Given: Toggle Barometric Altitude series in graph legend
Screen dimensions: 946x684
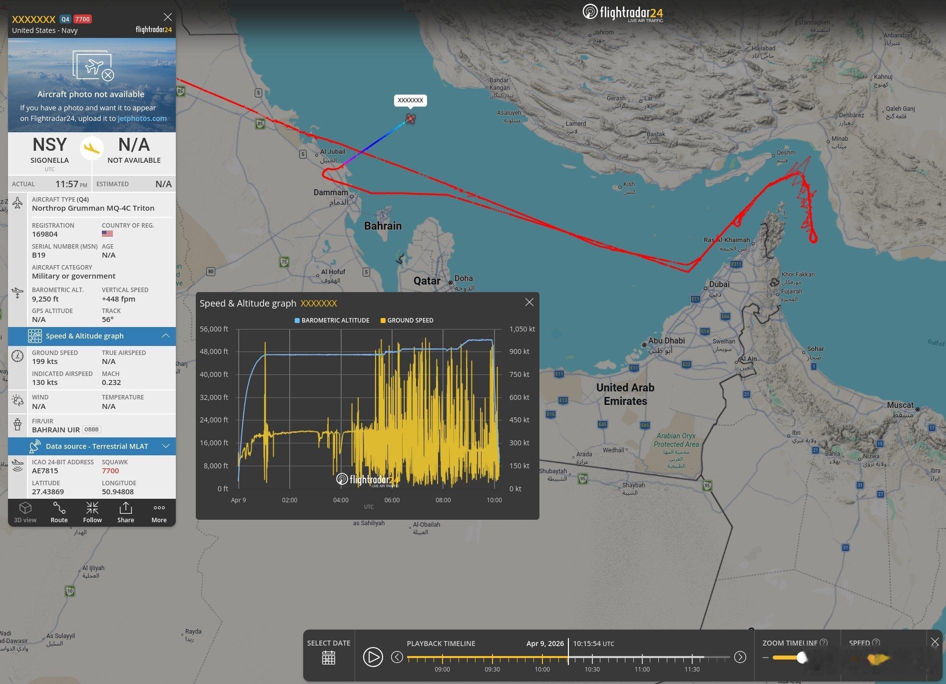Looking at the screenshot, I should 332,321.
